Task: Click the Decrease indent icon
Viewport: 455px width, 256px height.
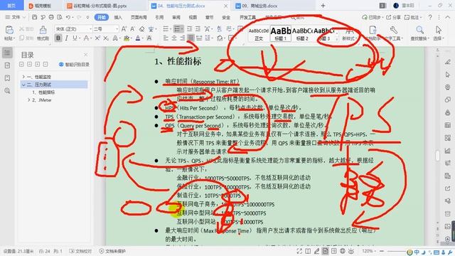Action: pos(190,28)
